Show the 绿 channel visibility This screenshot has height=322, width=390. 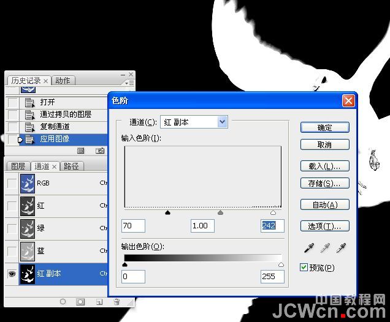pyautogui.click(x=12, y=228)
